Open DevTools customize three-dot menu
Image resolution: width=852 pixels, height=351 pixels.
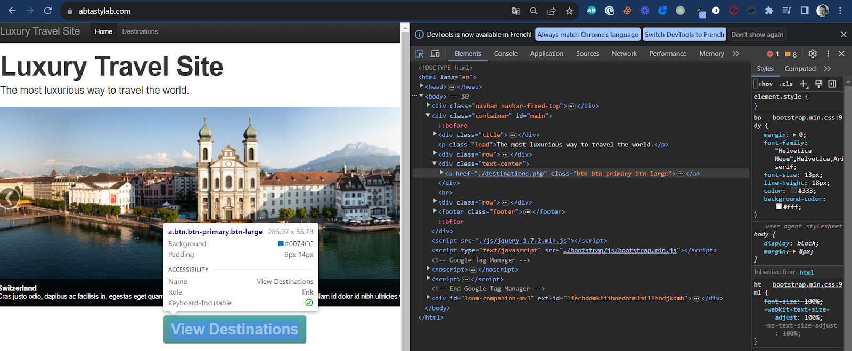click(x=828, y=53)
